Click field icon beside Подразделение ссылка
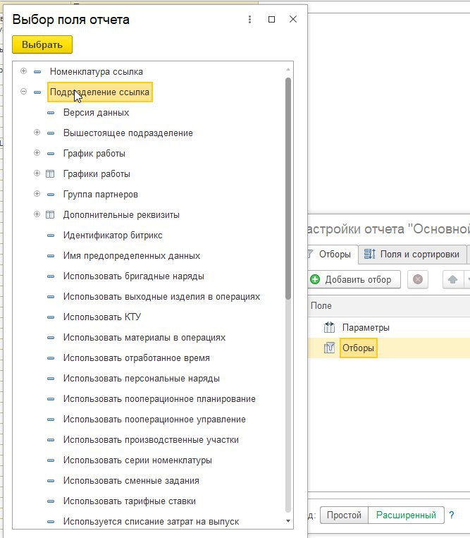This screenshot has height=538, width=470. [x=37, y=92]
